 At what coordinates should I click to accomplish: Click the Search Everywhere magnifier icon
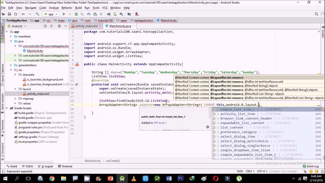point(316,14)
